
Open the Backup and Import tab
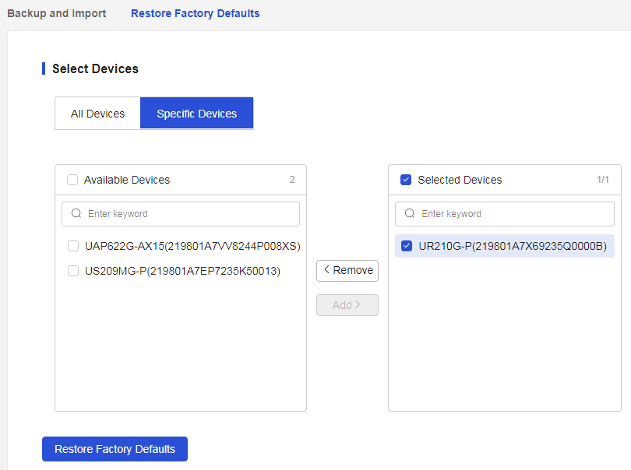[57, 13]
